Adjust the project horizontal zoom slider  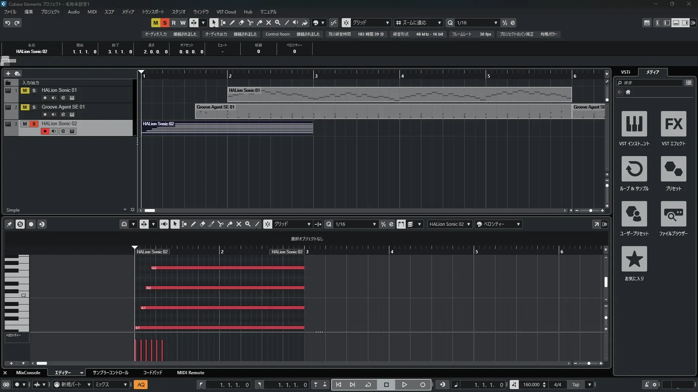[x=590, y=211]
